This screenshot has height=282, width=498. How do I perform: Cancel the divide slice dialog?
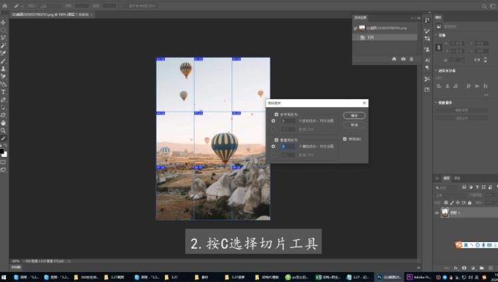point(354,125)
